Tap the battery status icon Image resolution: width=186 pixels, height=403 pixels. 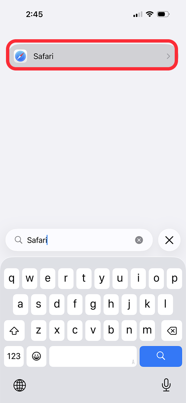point(163,14)
